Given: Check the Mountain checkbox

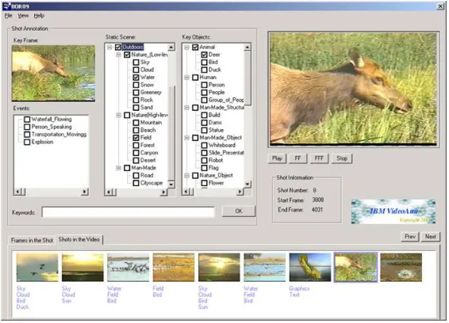Looking at the screenshot, I should [x=136, y=123].
